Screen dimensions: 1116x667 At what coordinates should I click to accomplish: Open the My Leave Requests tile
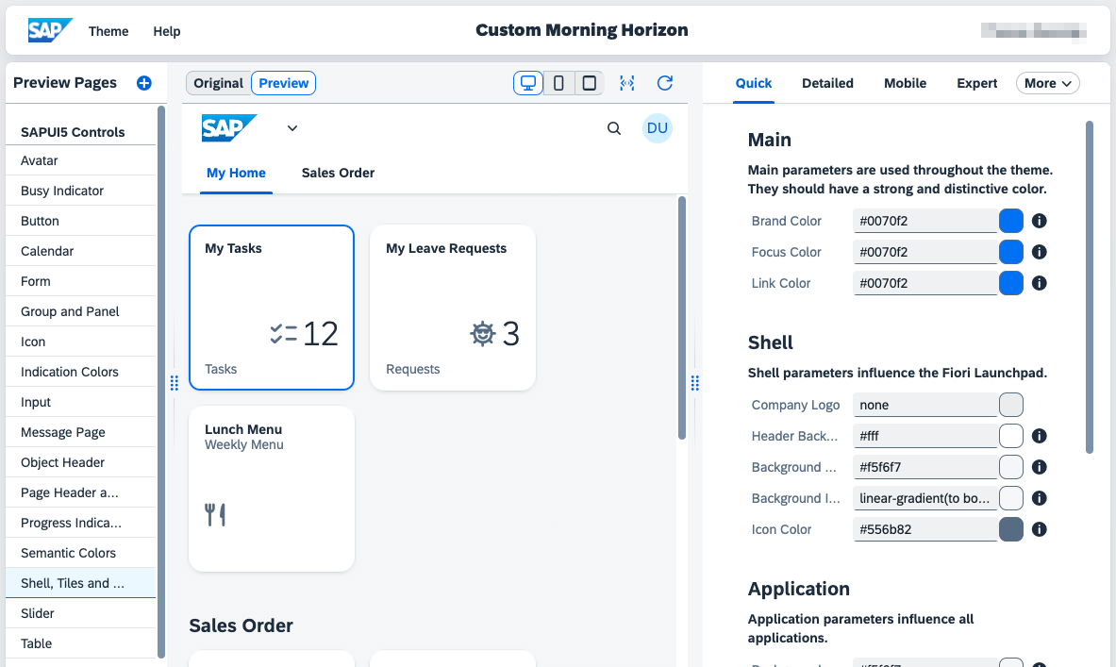(x=453, y=308)
